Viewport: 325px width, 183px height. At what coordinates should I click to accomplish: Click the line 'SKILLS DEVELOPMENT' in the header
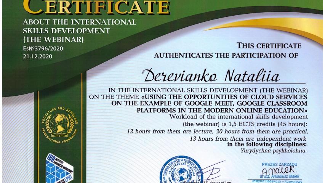coord(66,31)
